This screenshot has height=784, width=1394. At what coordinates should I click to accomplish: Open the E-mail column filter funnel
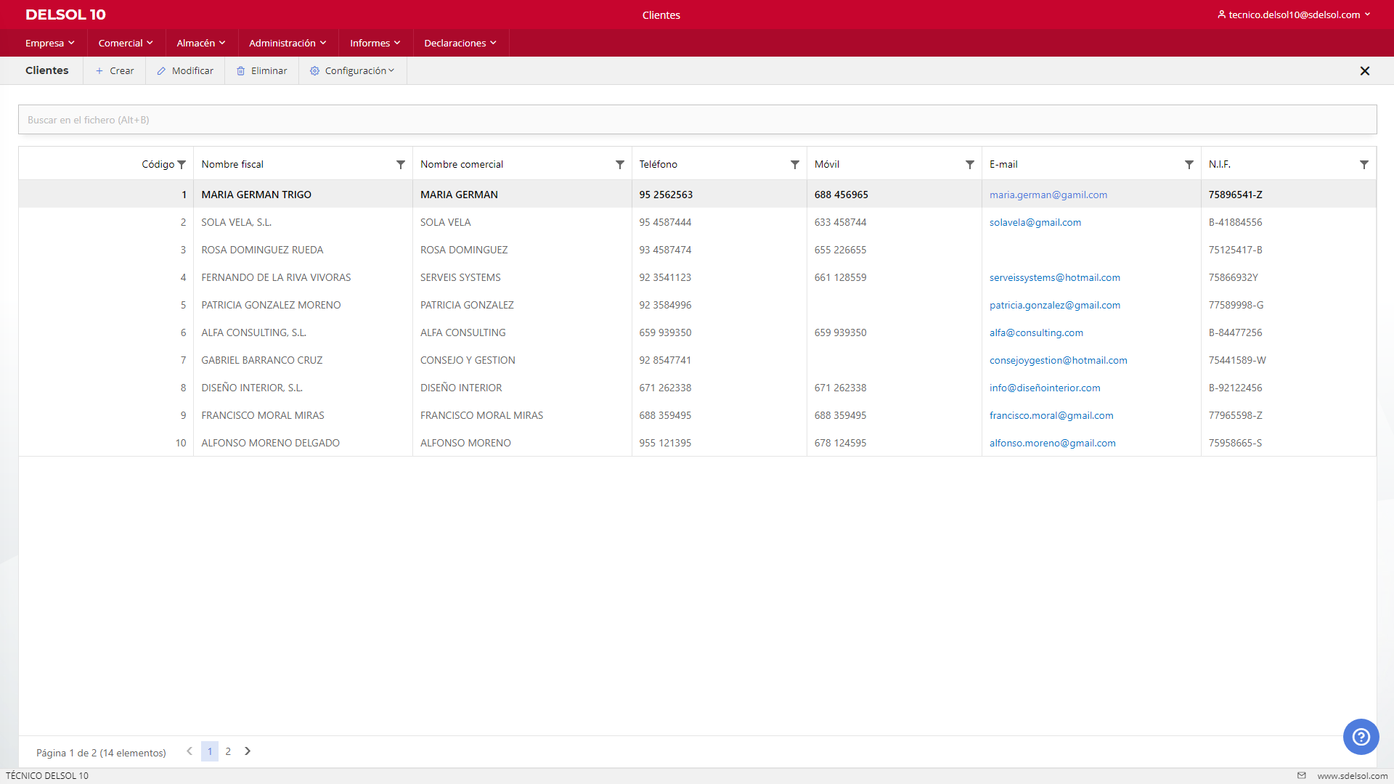[1189, 165]
